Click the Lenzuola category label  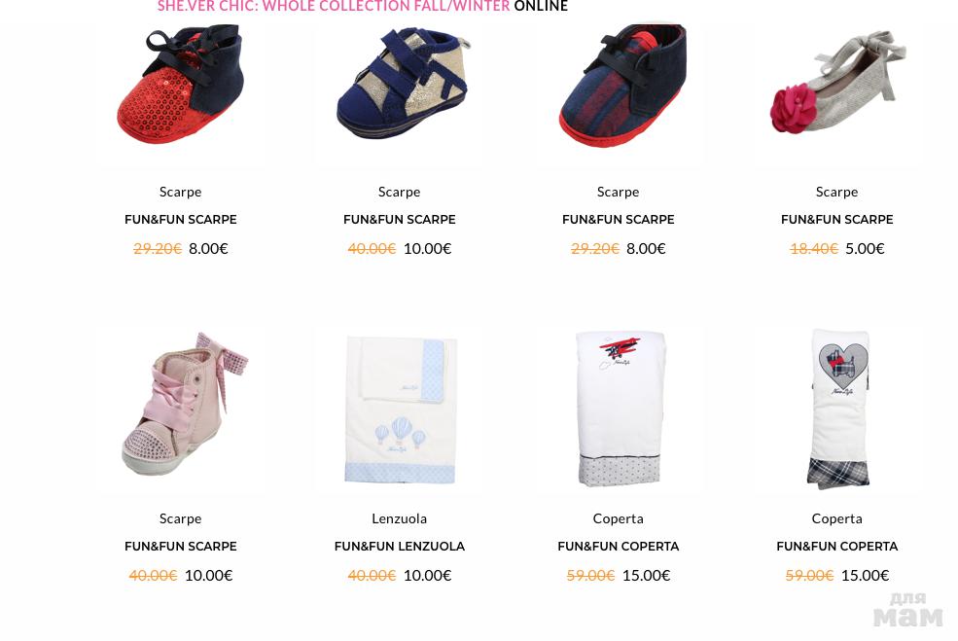click(x=399, y=518)
